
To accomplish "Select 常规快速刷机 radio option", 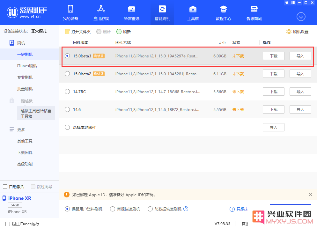I will tap(113, 209).
